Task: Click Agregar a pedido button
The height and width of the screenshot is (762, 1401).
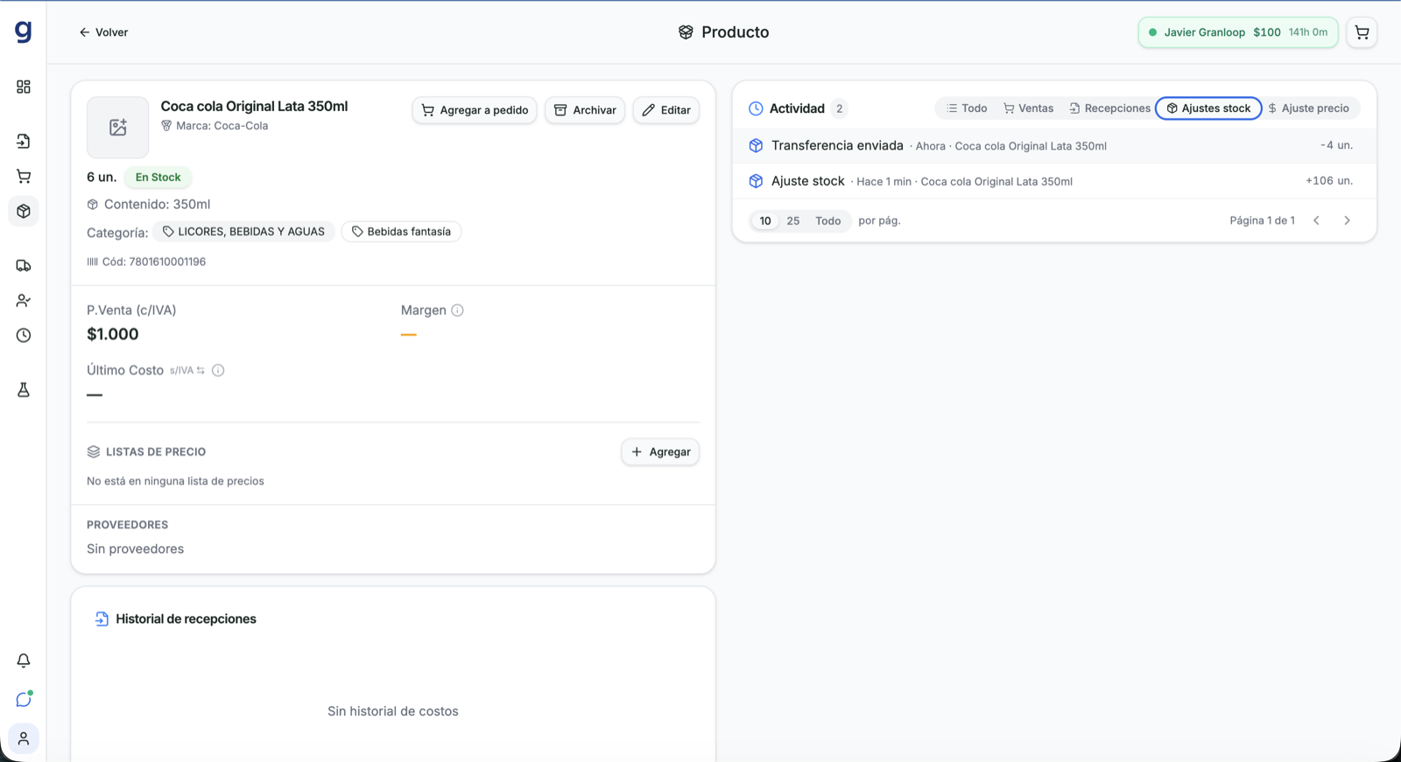Action: pos(475,110)
